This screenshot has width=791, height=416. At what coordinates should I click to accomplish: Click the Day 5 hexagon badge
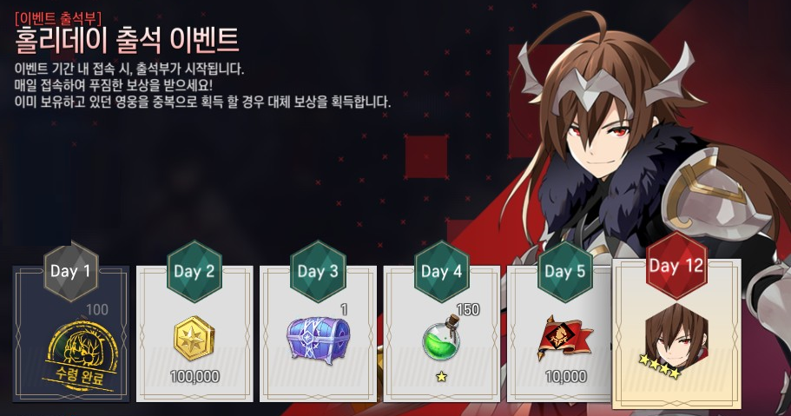tap(565, 272)
